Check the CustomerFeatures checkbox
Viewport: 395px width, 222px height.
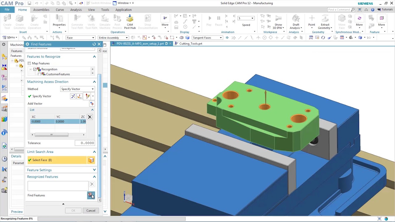39,74
